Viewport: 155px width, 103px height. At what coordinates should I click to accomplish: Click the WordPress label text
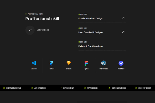point(104,69)
